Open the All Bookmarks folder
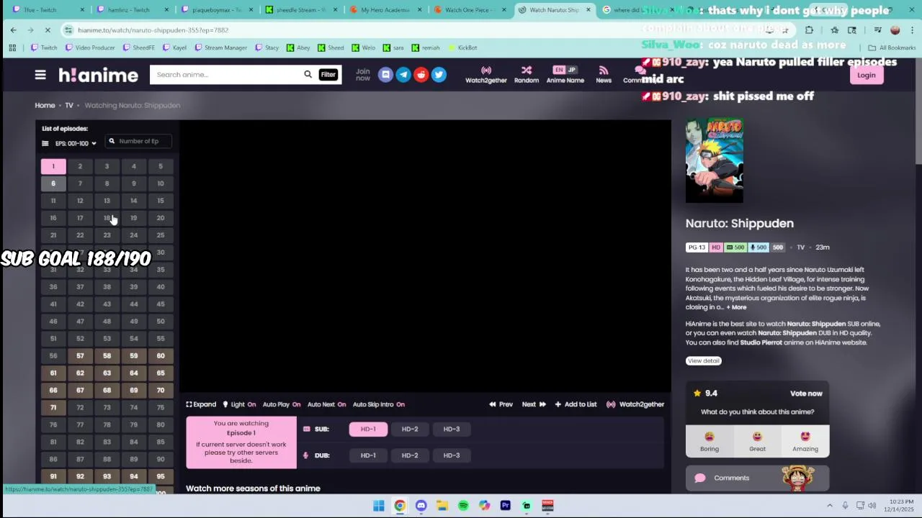The height and width of the screenshot is (518, 922). point(892,47)
